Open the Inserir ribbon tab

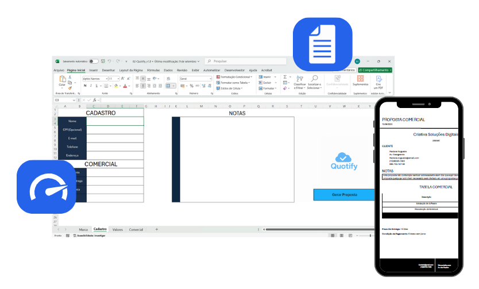point(93,70)
